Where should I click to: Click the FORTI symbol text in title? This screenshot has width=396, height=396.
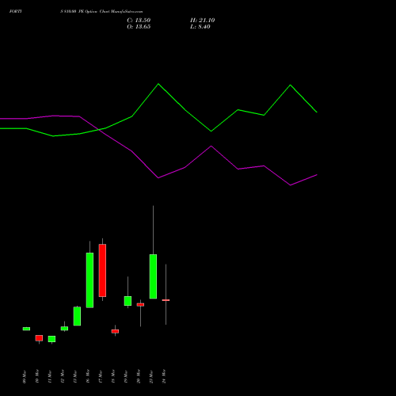(16, 12)
